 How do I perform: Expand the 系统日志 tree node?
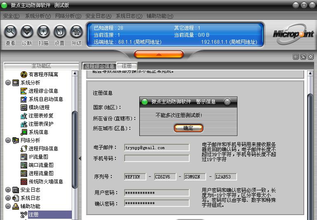[x=8, y=198]
